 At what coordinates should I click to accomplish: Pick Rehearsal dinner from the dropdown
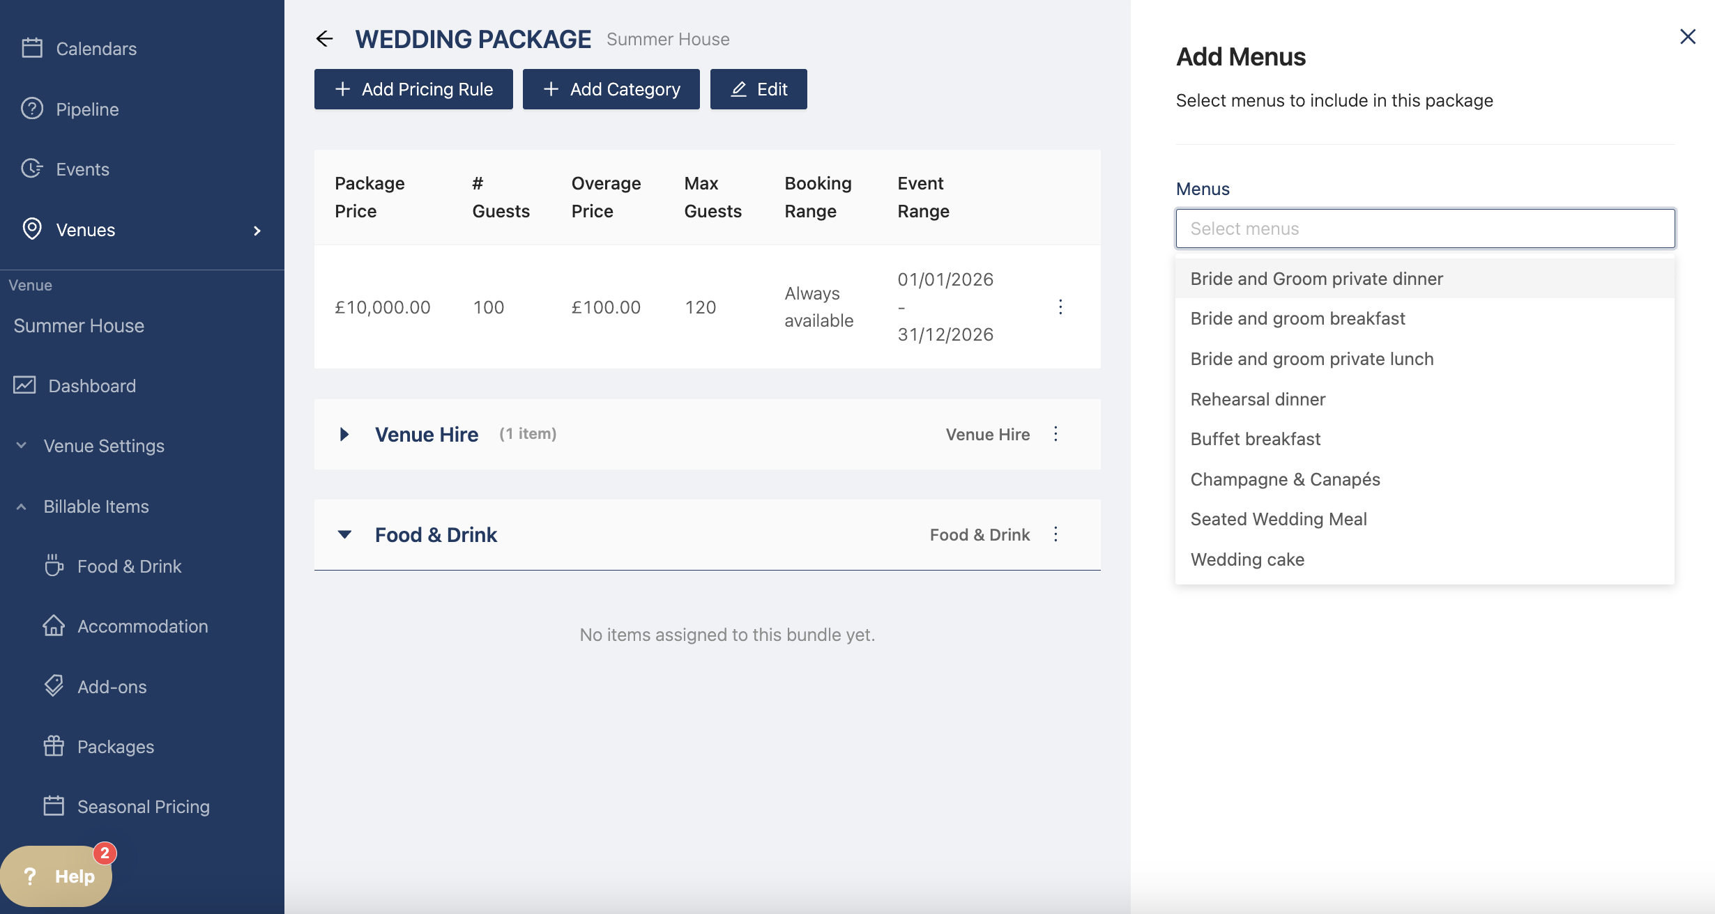tap(1258, 399)
